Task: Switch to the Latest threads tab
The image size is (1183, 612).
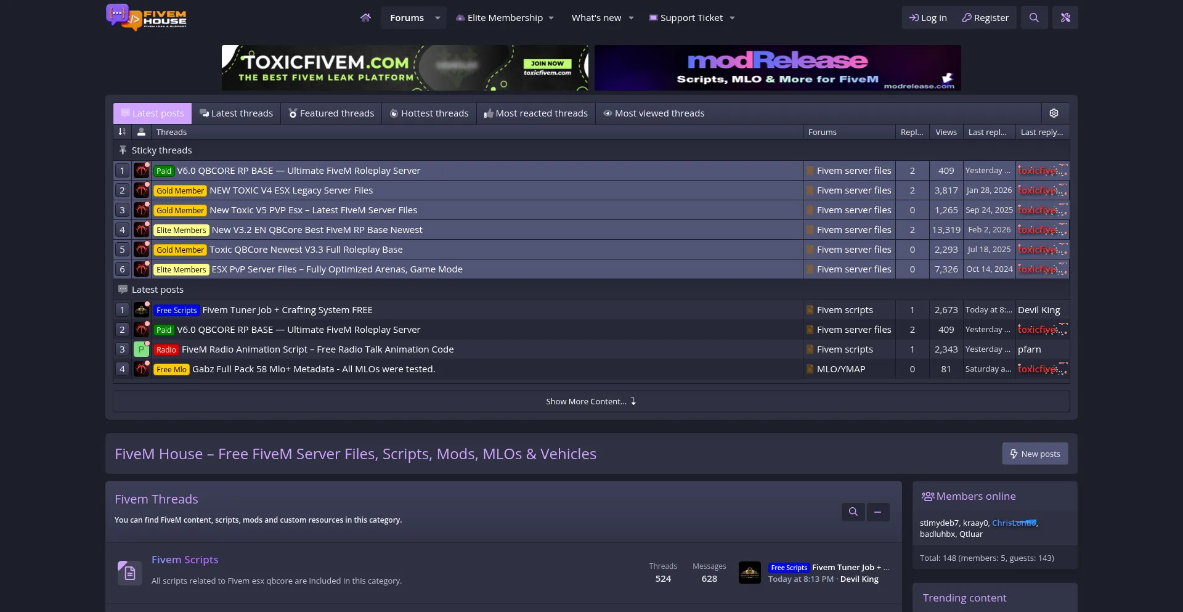Action: pyautogui.click(x=237, y=113)
